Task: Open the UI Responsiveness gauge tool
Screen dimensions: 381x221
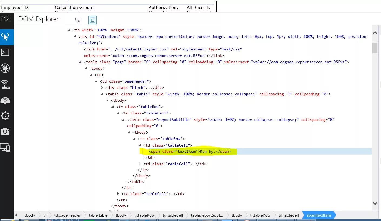Action: [5, 100]
